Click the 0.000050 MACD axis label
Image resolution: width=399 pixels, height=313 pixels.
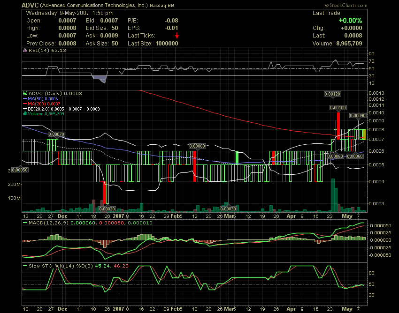[381, 225]
